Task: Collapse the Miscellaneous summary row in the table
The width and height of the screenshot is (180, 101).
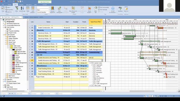Action: pos(36,66)
